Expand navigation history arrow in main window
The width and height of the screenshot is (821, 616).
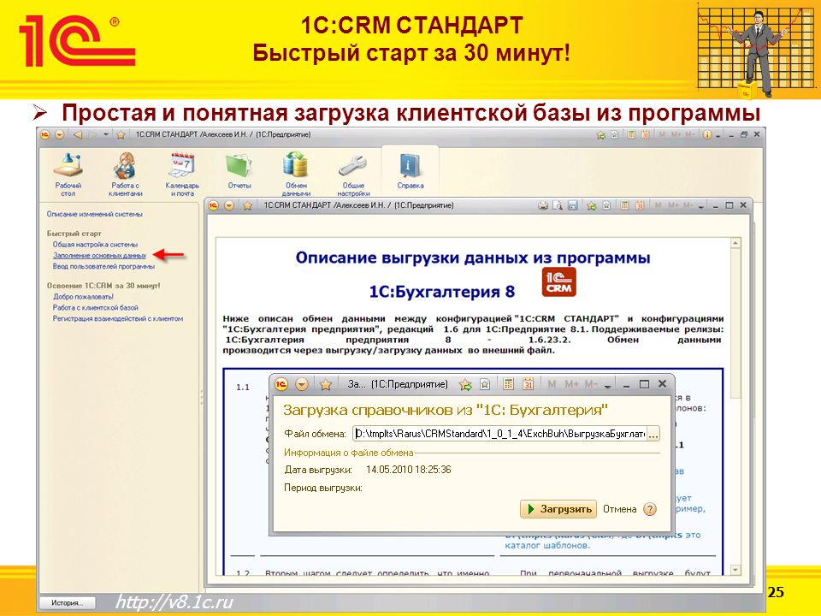[106, 134]
